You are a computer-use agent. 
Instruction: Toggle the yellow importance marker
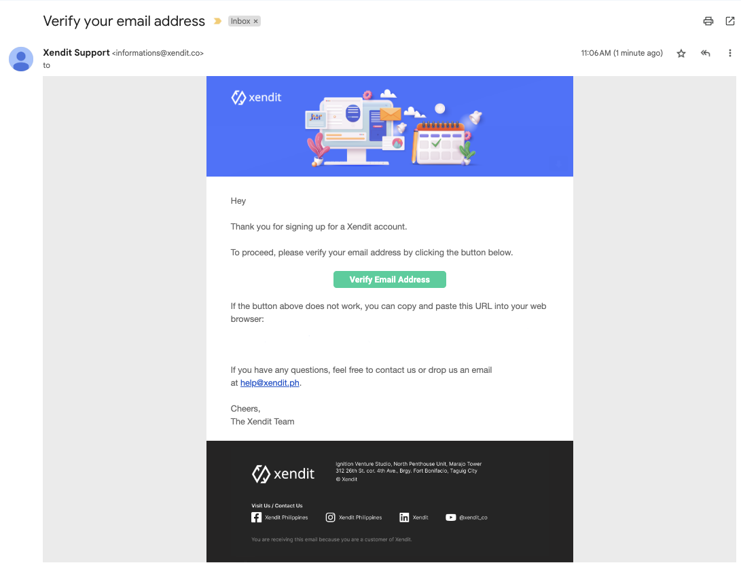(x=217, y=22)
